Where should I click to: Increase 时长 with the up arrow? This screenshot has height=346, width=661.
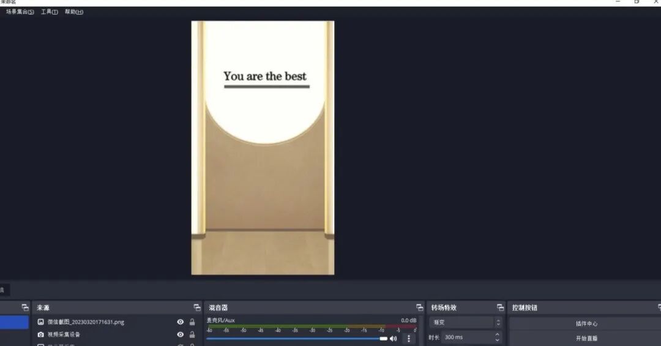(498, 334)
